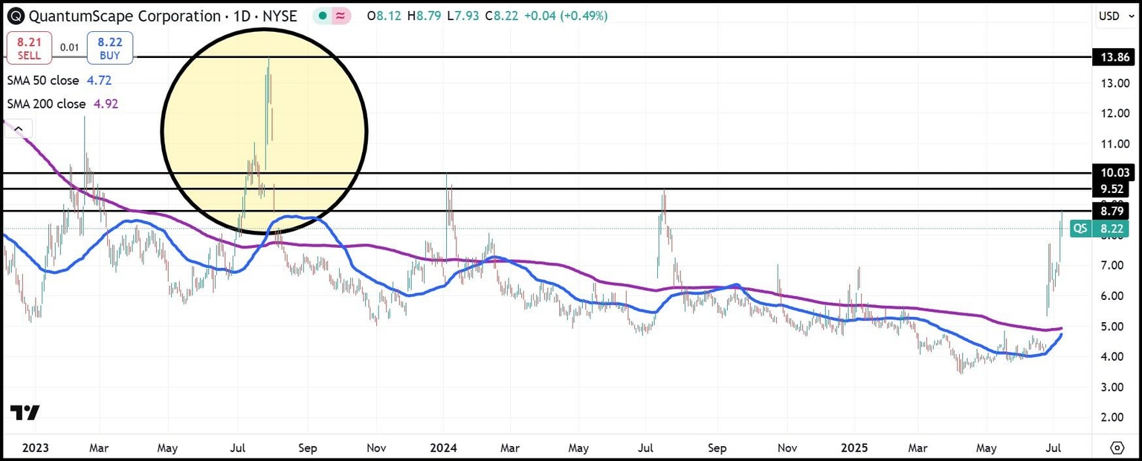Toggle the SMA 200 indicator via its legend label

tap(46, 104)
